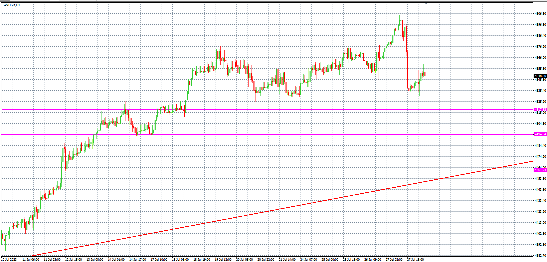This screenshot has width=547, height=262.
Task: Click the 4606.80 price scale label
Action: point(540,14)
